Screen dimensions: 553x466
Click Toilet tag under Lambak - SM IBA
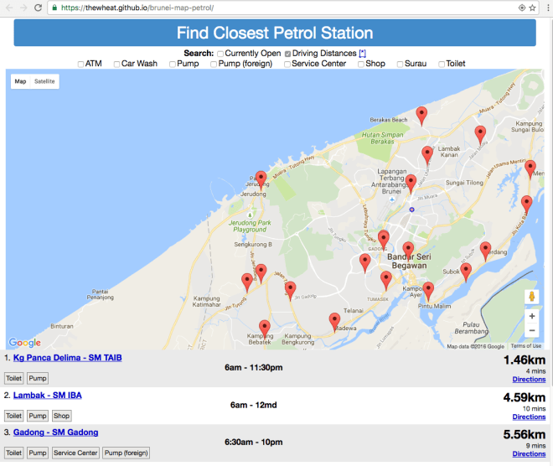click(x=13, y=416)
